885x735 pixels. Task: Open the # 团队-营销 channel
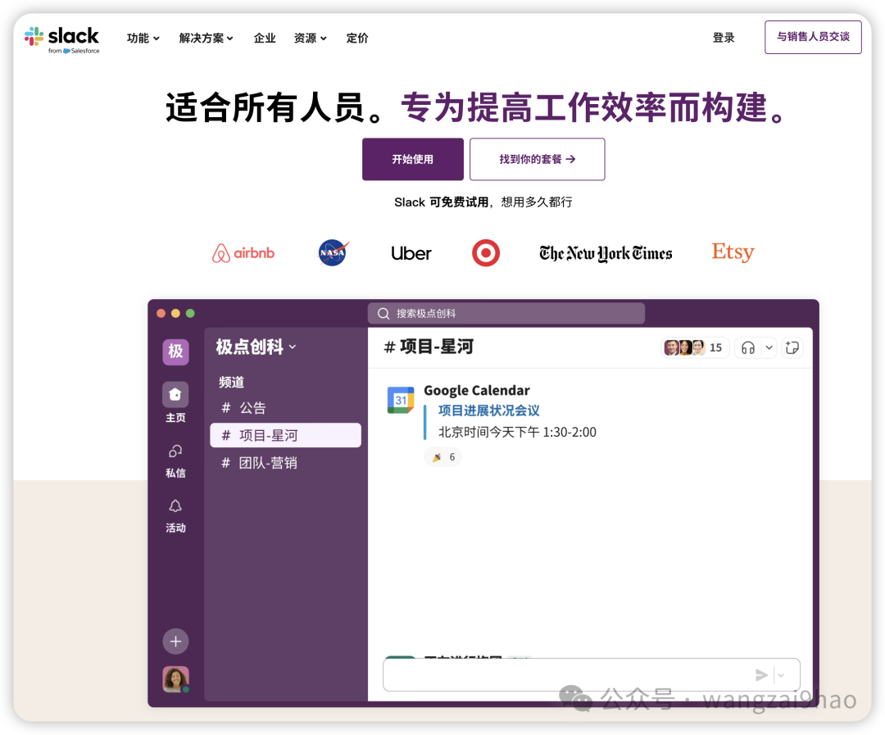point(286,463)
